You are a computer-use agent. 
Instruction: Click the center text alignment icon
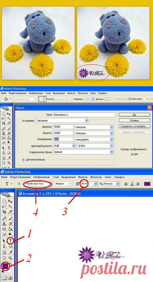pos(132,184)
